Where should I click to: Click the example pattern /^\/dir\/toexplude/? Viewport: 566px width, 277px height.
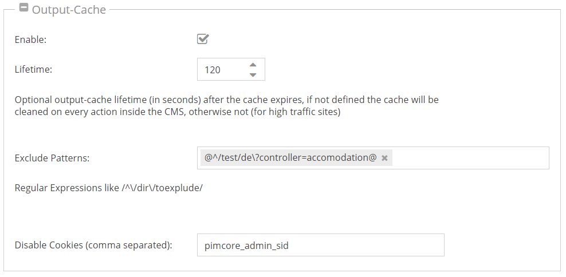pyautogui.click(x=162, y=188)
